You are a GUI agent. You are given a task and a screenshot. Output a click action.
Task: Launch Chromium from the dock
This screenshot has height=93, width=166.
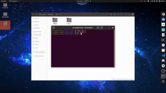point(163,19)
